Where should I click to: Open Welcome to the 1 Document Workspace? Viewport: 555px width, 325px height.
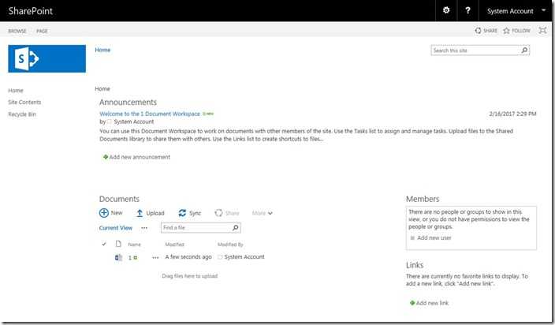click(x=150, y=114)
